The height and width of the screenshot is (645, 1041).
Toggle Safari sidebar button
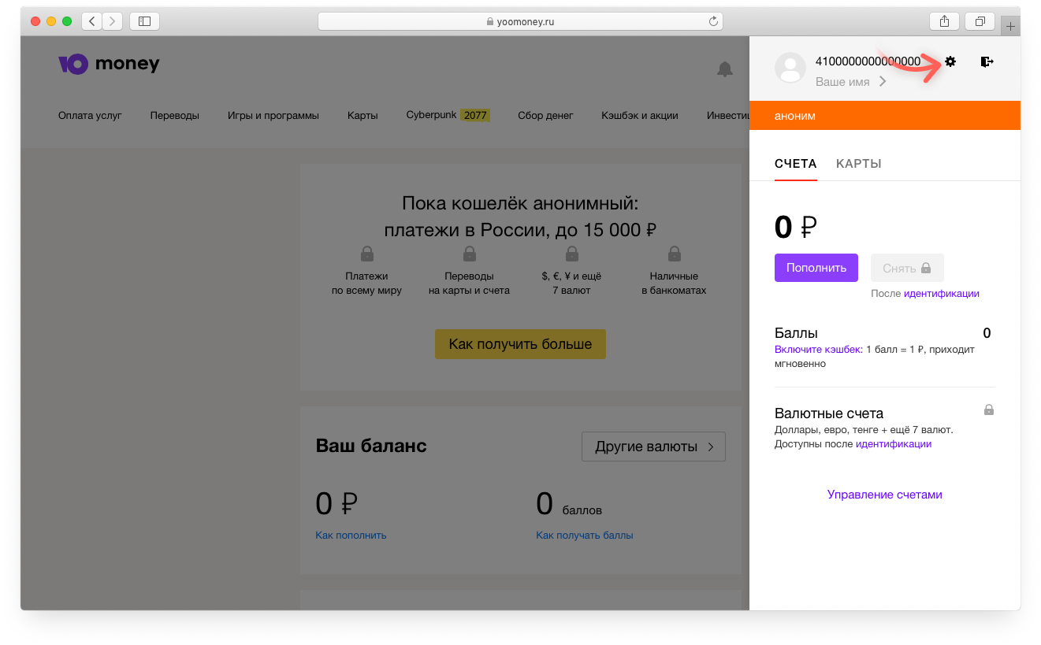[x=144, y=21]
